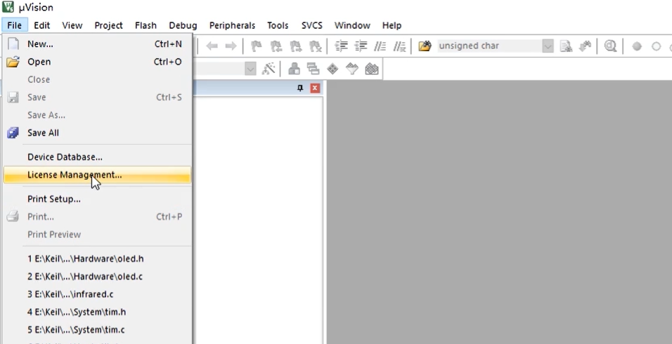Viewport: 672px width, 344px height.
Task: Open Manage Multi-Project Workspace icon
Action: [x=314, y=69]
